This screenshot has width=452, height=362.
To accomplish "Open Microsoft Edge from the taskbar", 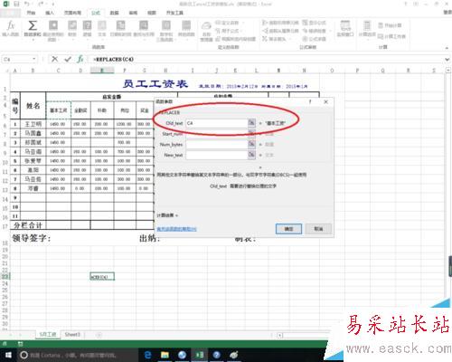I will pos(147,355).
